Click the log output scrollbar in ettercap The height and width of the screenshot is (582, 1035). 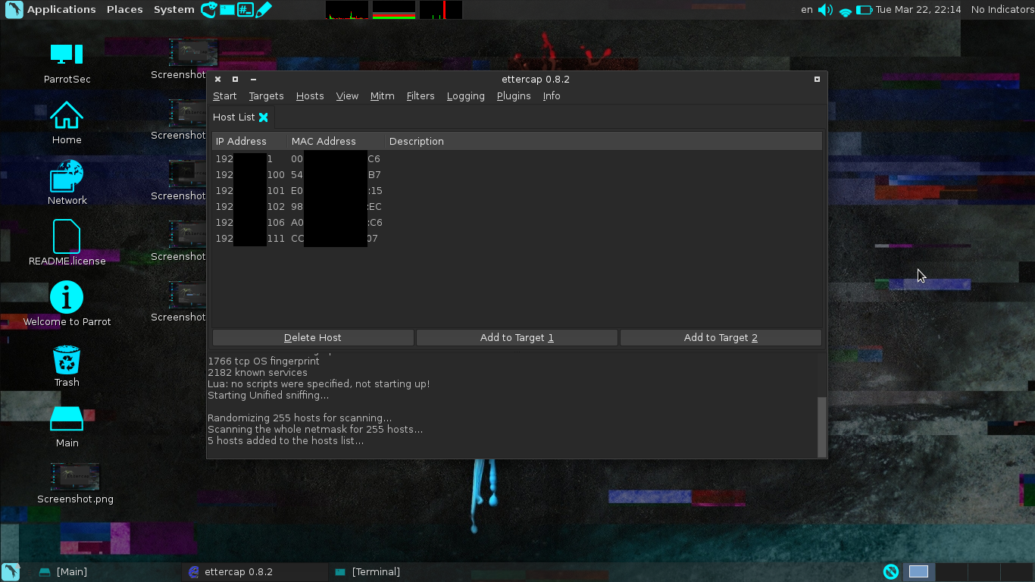(x=822, y=427)
